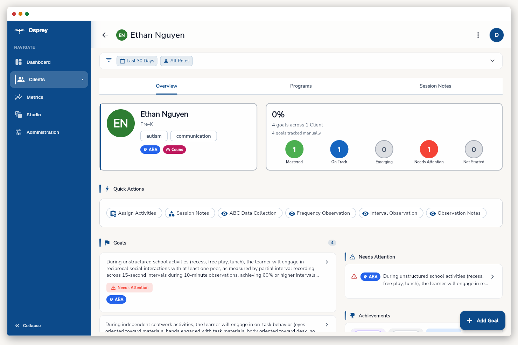Expand the independent seatwork goal chevron
Screen dimensions: 518x345
pyautogui.click(x=327, y=325)
